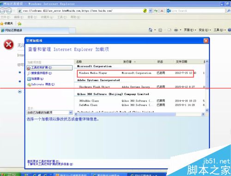Select 搜索提供程序(S) add-on type

click(x=40, y=73)
